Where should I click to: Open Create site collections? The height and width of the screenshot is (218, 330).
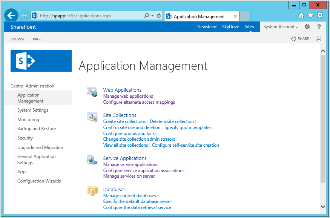click(x=124, y=121)
